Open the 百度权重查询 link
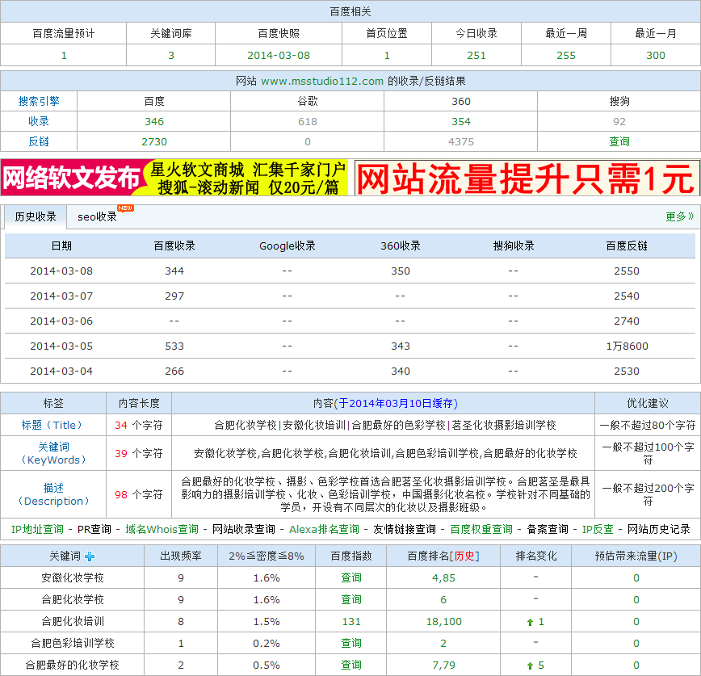Screen dimensions: 701x676 pos(481,529)
